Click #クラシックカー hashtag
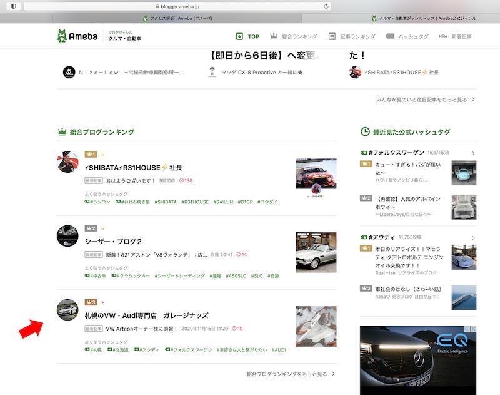500x395 pixels. coord(130,276)
